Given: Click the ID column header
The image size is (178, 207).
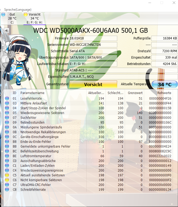Looking at the screenshot, I should [15, 93].
